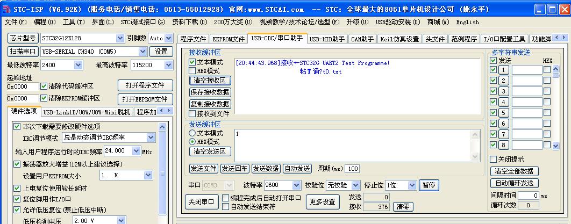Toggle 本次下载需要修改硬件选项 checkbox
This screenshot has height=224, width=571.
click(x=17, y=127)
